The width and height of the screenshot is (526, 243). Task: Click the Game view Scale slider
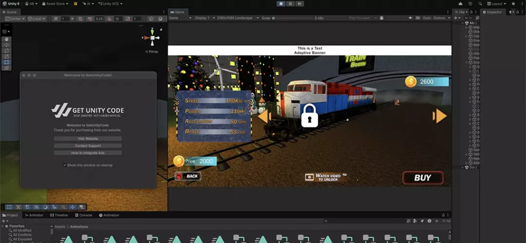click(292, 18)
